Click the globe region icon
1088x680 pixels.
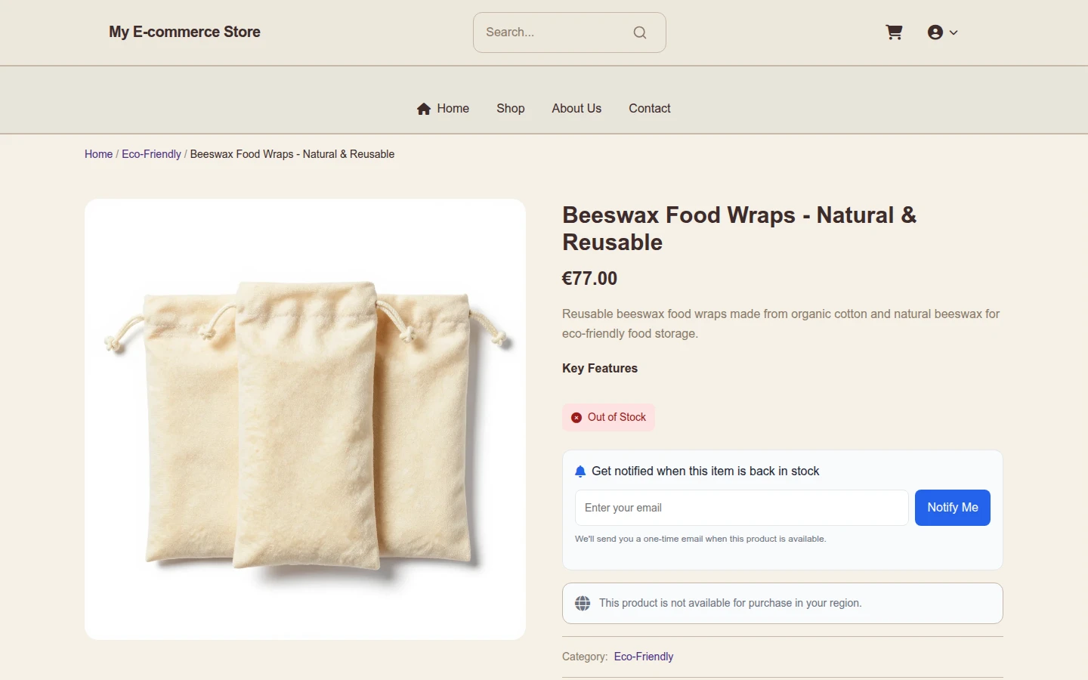click(583, 603)
